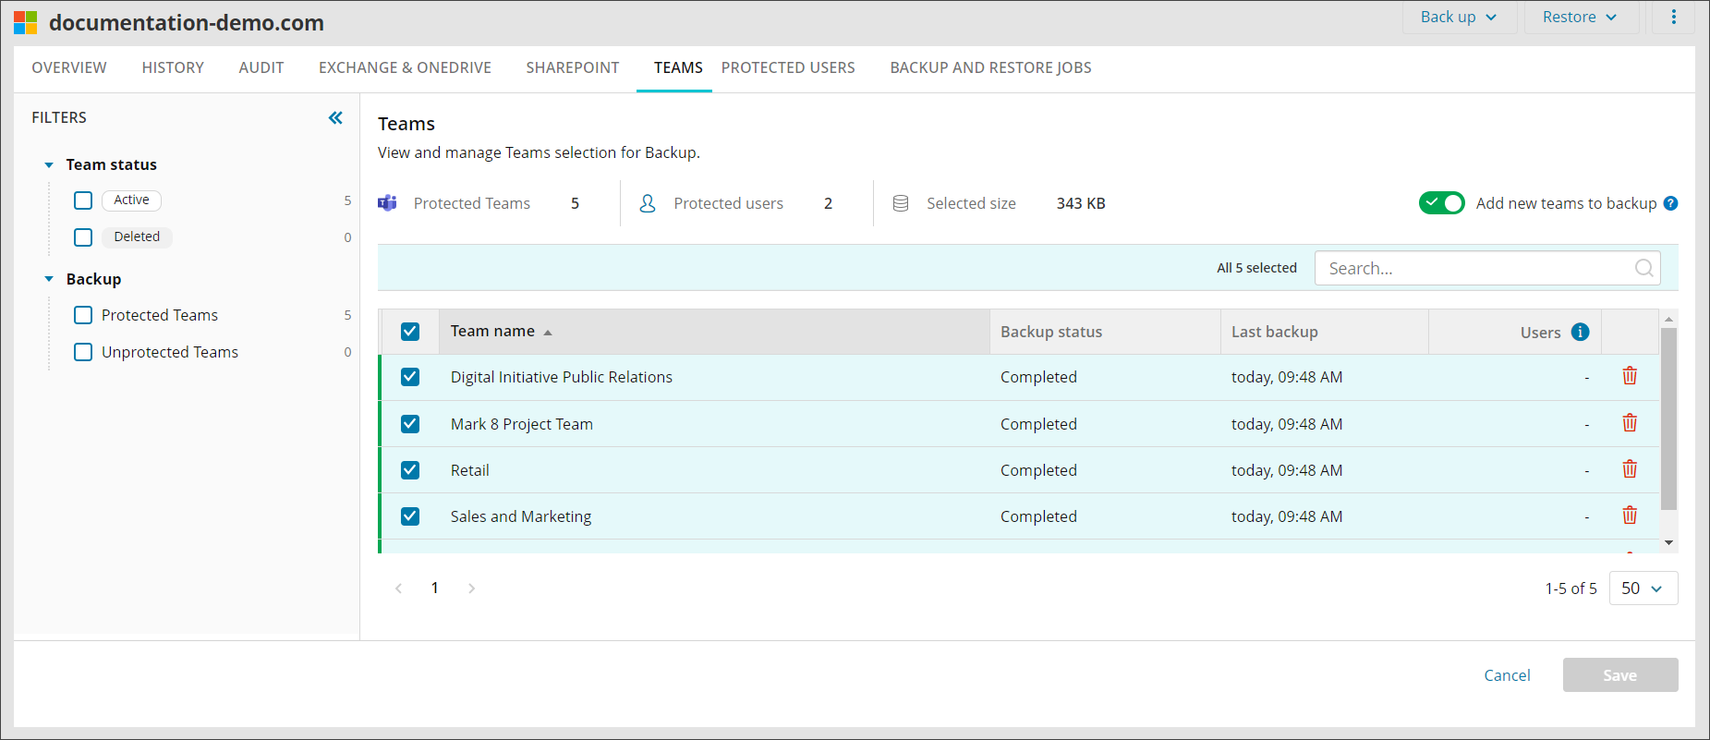Open the three-dot more options menu
This screenshot has width=1710, height=740.
coord(1673,17)
